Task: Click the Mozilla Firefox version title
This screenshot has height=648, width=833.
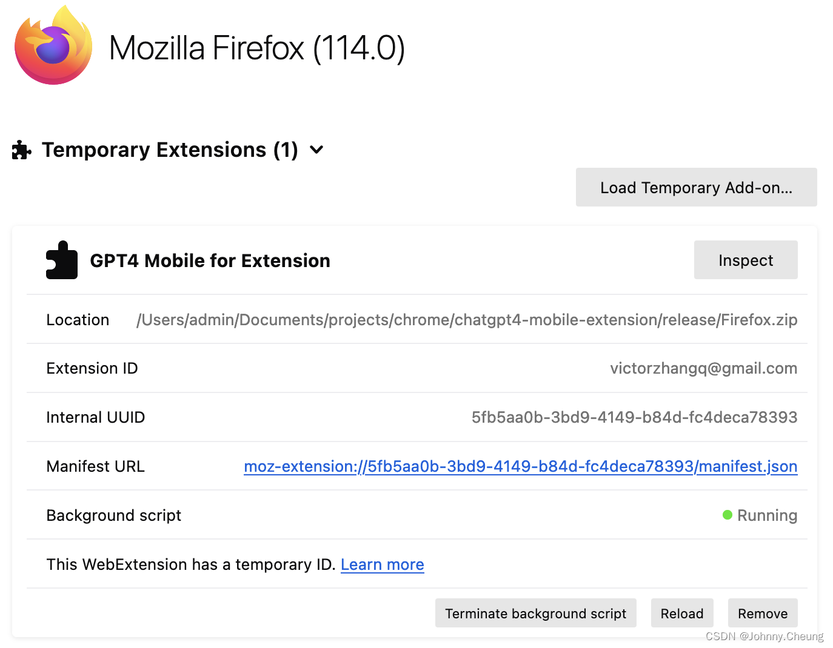Action: (256, 47)
